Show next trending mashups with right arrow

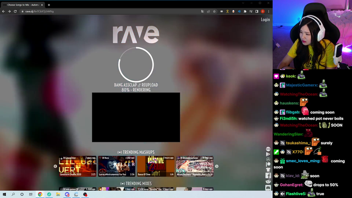217,166
